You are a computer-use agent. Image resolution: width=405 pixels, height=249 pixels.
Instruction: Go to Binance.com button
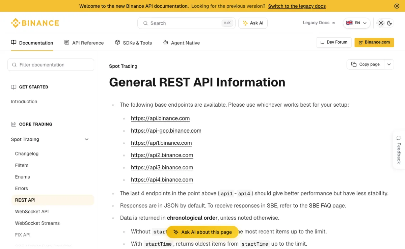coord(374,42)
